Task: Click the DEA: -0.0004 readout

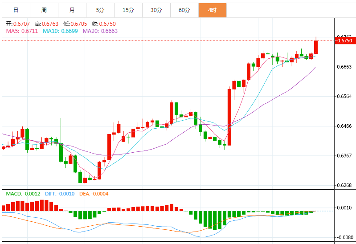Action: [x=94, y=194]
